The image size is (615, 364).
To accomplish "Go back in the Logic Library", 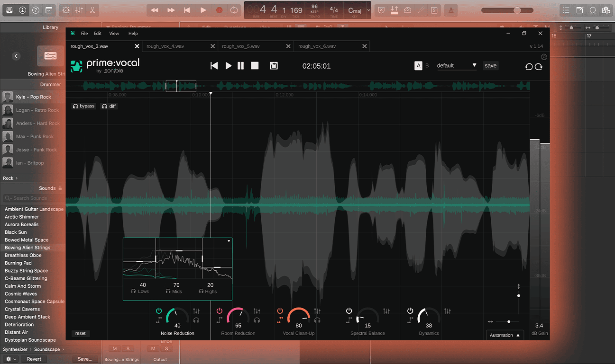I will point(16,56).
